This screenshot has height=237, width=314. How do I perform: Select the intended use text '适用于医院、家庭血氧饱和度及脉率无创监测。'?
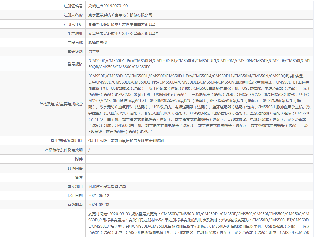(x=127, y=141)
